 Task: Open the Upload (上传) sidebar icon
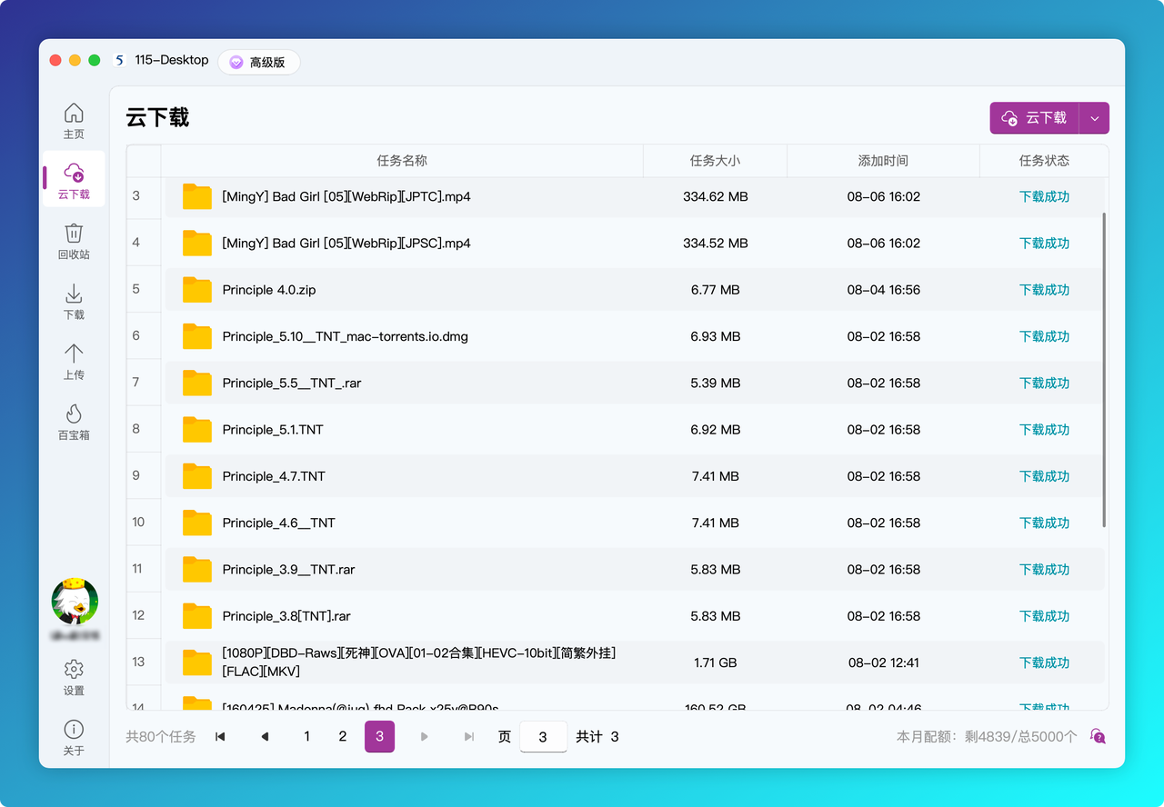click(74, 354)
